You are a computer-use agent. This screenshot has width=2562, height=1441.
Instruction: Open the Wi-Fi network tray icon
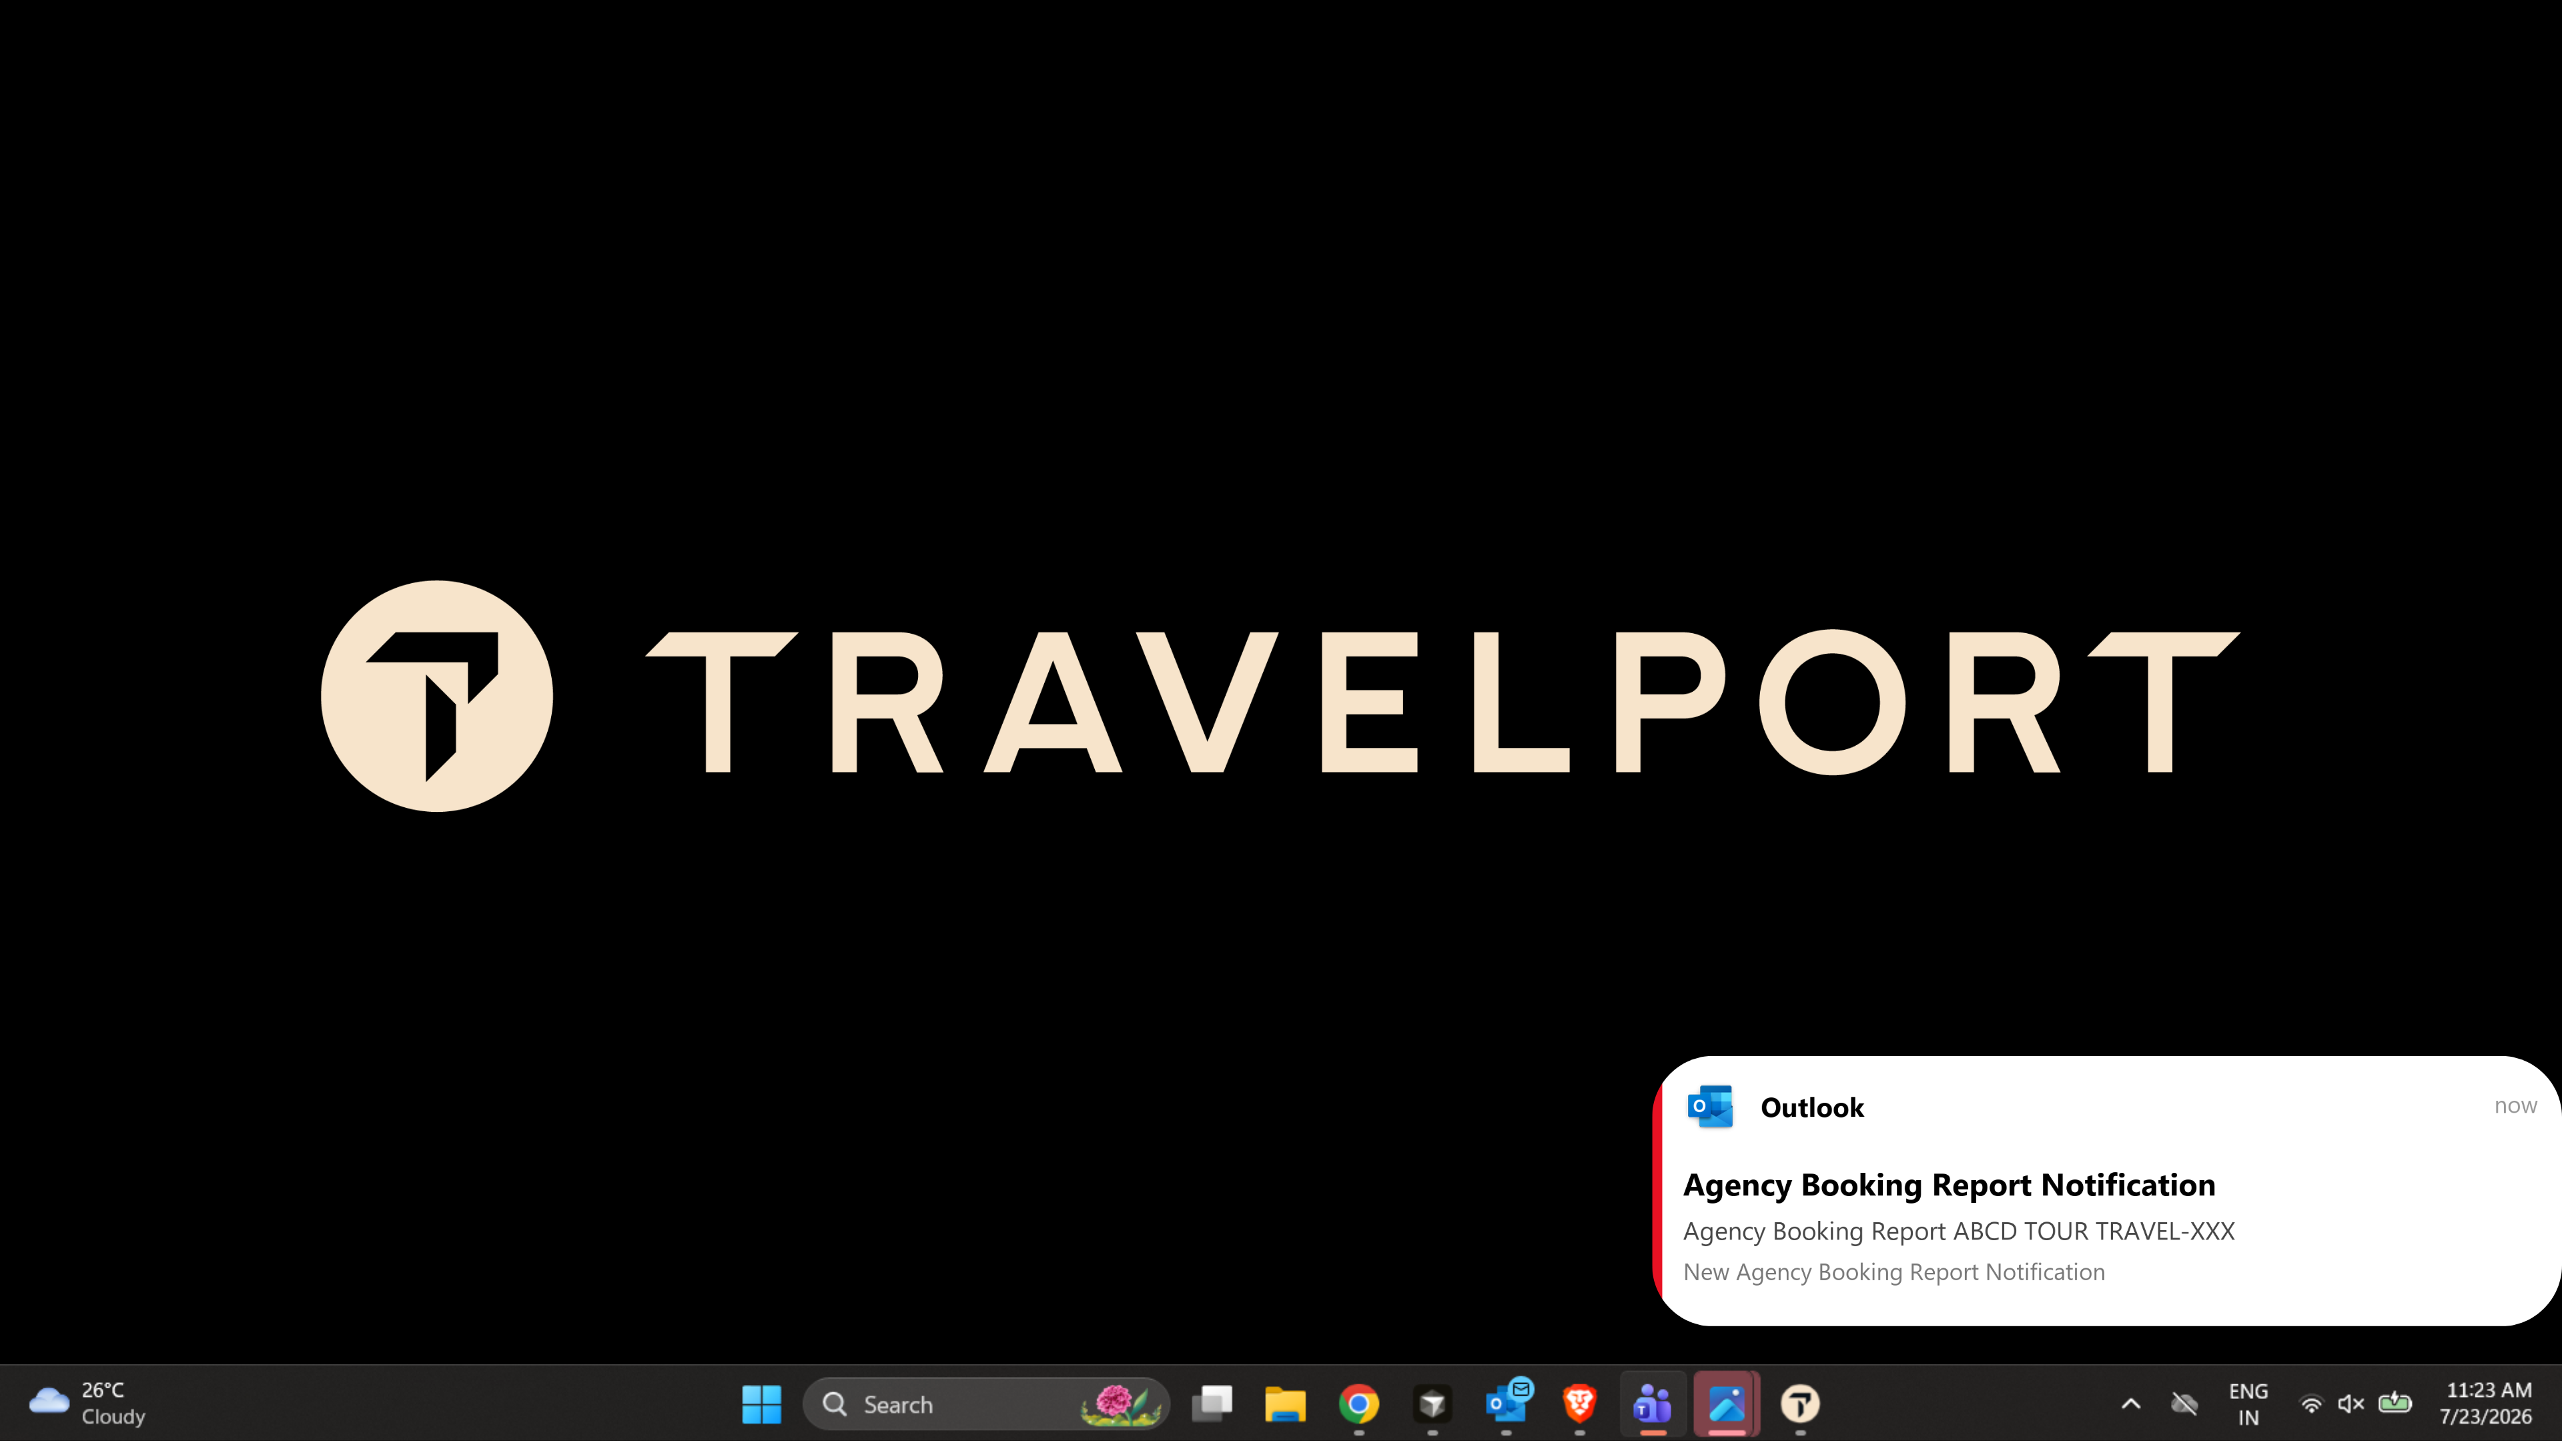2311,1404
